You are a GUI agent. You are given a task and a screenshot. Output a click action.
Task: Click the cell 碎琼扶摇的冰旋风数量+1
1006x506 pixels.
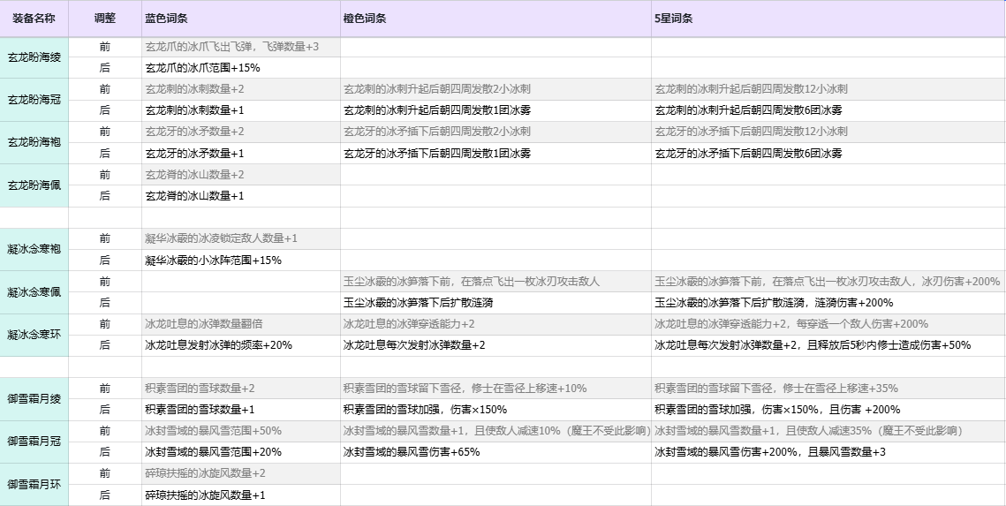click(x=205, y=495)
